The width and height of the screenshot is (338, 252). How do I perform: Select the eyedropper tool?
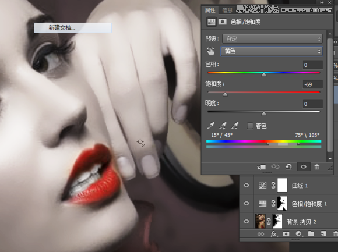point(210,126)
